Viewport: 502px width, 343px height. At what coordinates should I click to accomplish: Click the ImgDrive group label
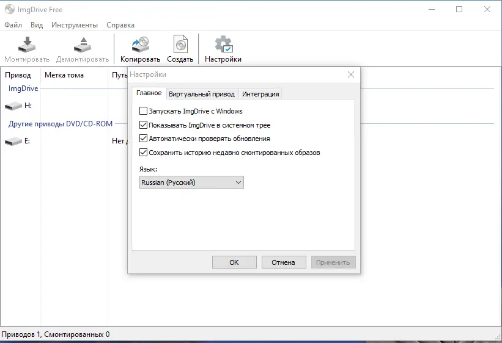[x=23, y=88]
